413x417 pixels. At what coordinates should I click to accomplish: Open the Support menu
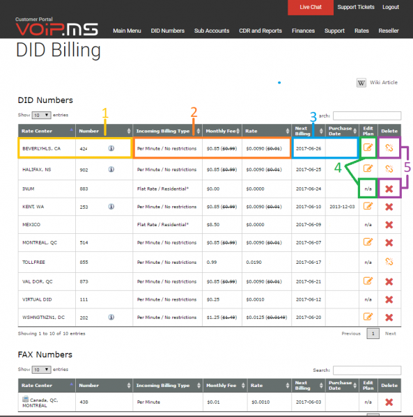[334, 31]
